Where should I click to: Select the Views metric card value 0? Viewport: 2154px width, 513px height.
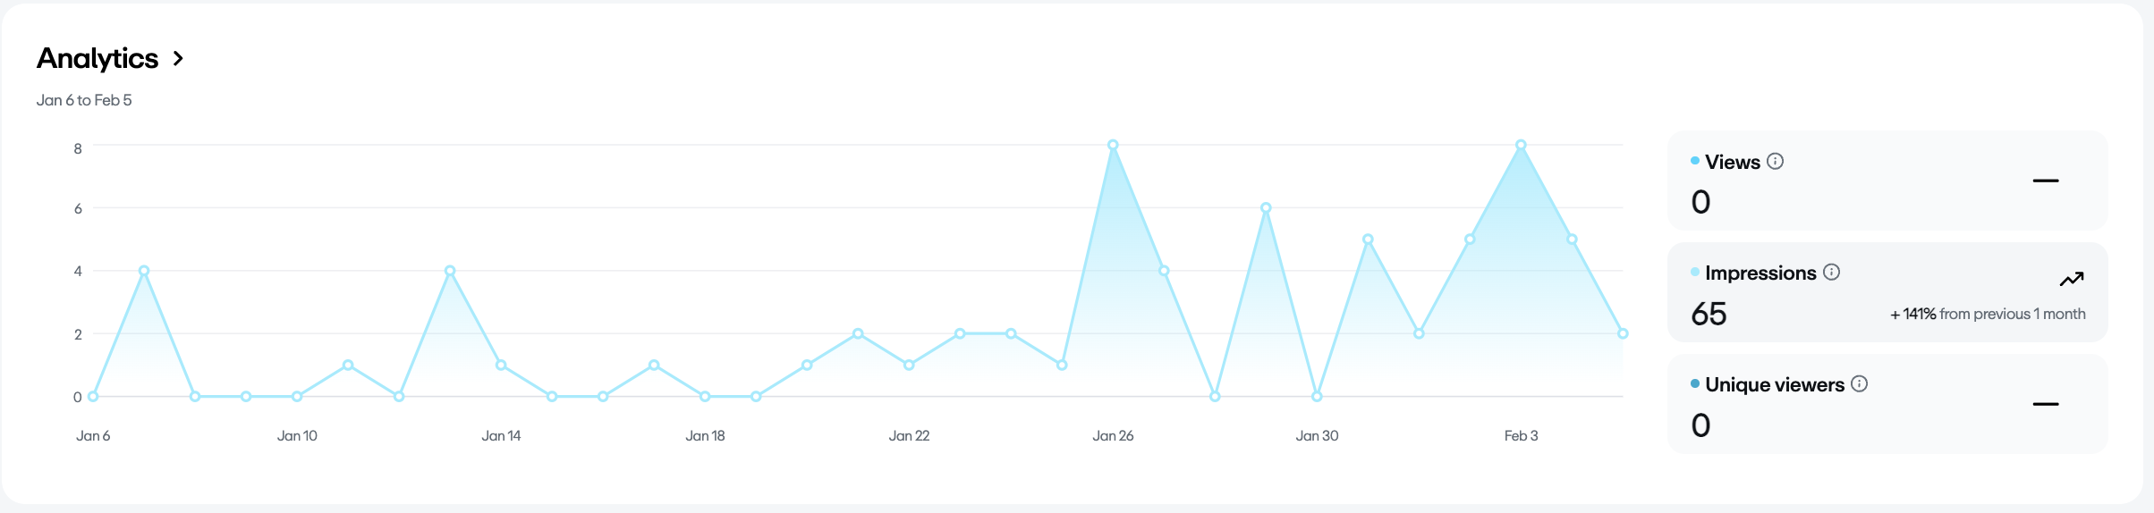[x=1700, y=202]
